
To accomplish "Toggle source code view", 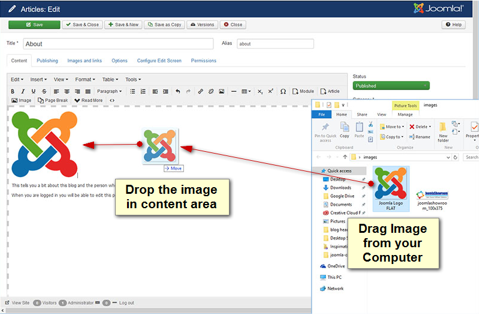I will [x=112, y=101].
